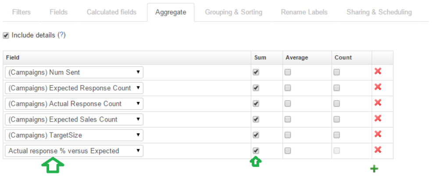Click the Include details help (?) link

pyautogui.click(x=61, y=35)
